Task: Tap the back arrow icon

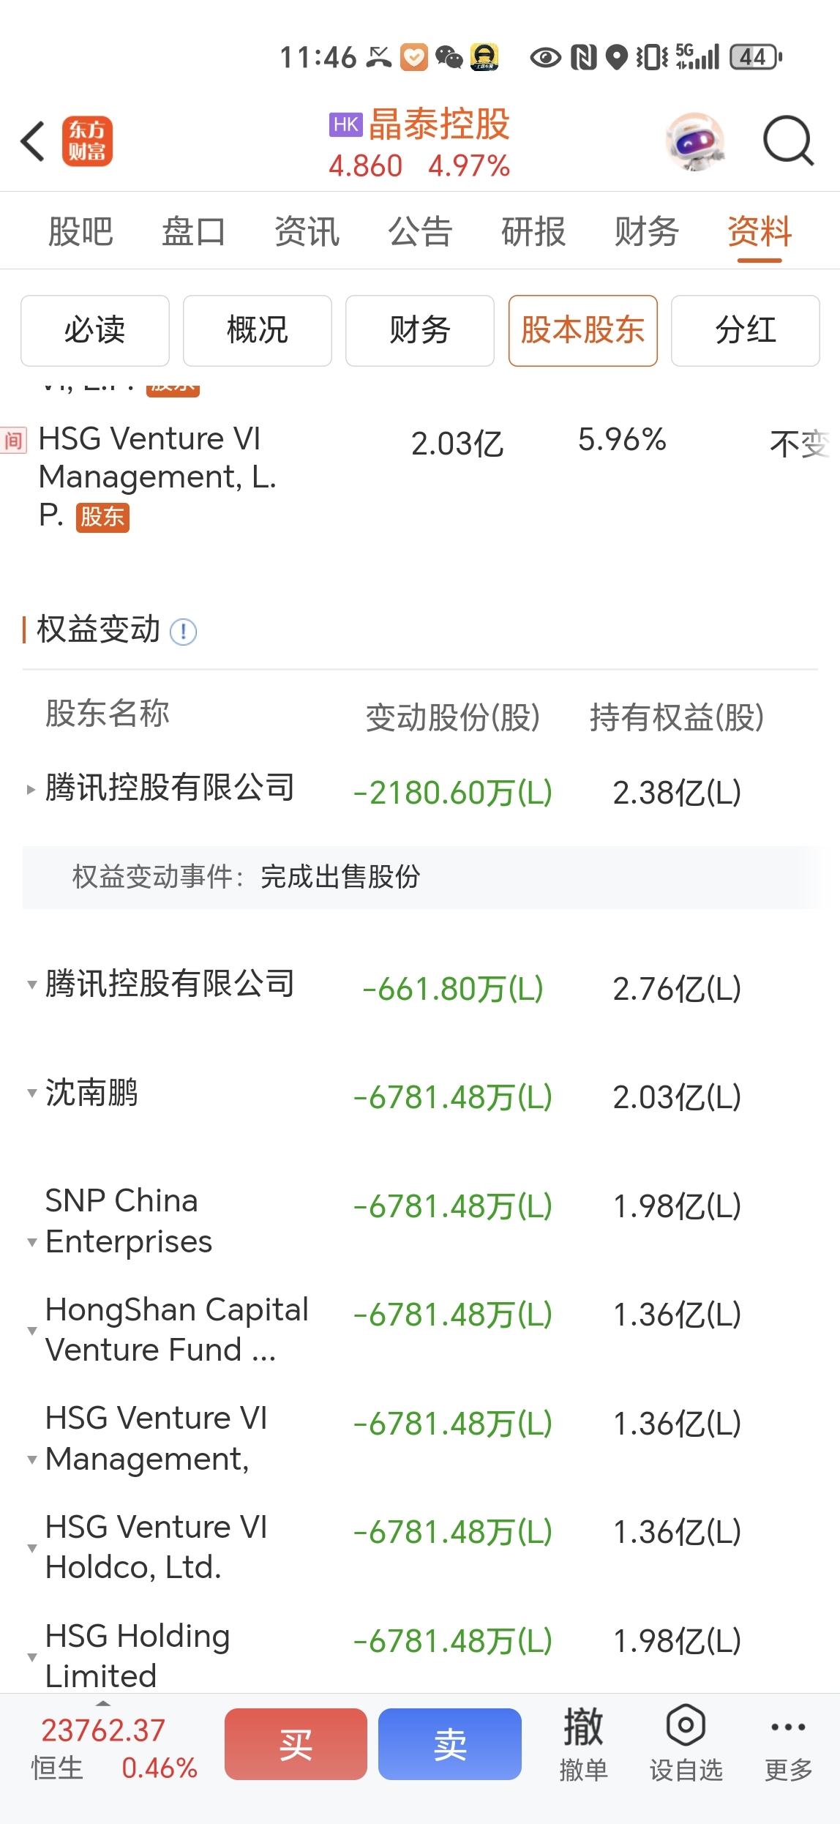Action: tap(33, 141)
